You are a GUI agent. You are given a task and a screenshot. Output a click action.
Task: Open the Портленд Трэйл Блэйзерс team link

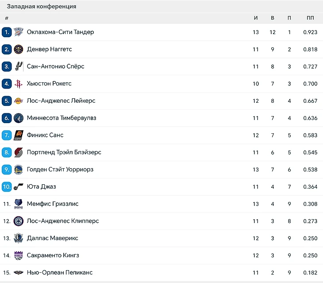(x=64, y=152)
